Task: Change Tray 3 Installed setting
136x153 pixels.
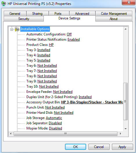Action: click(x=44, y=50)
